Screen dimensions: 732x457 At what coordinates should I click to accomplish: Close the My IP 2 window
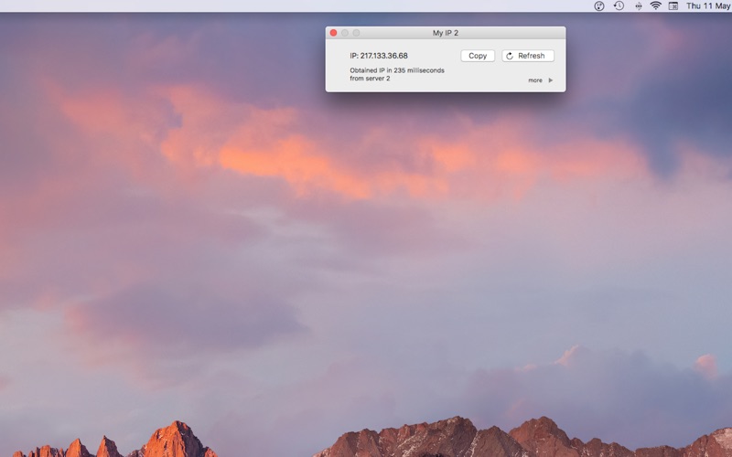click(334, 33)
